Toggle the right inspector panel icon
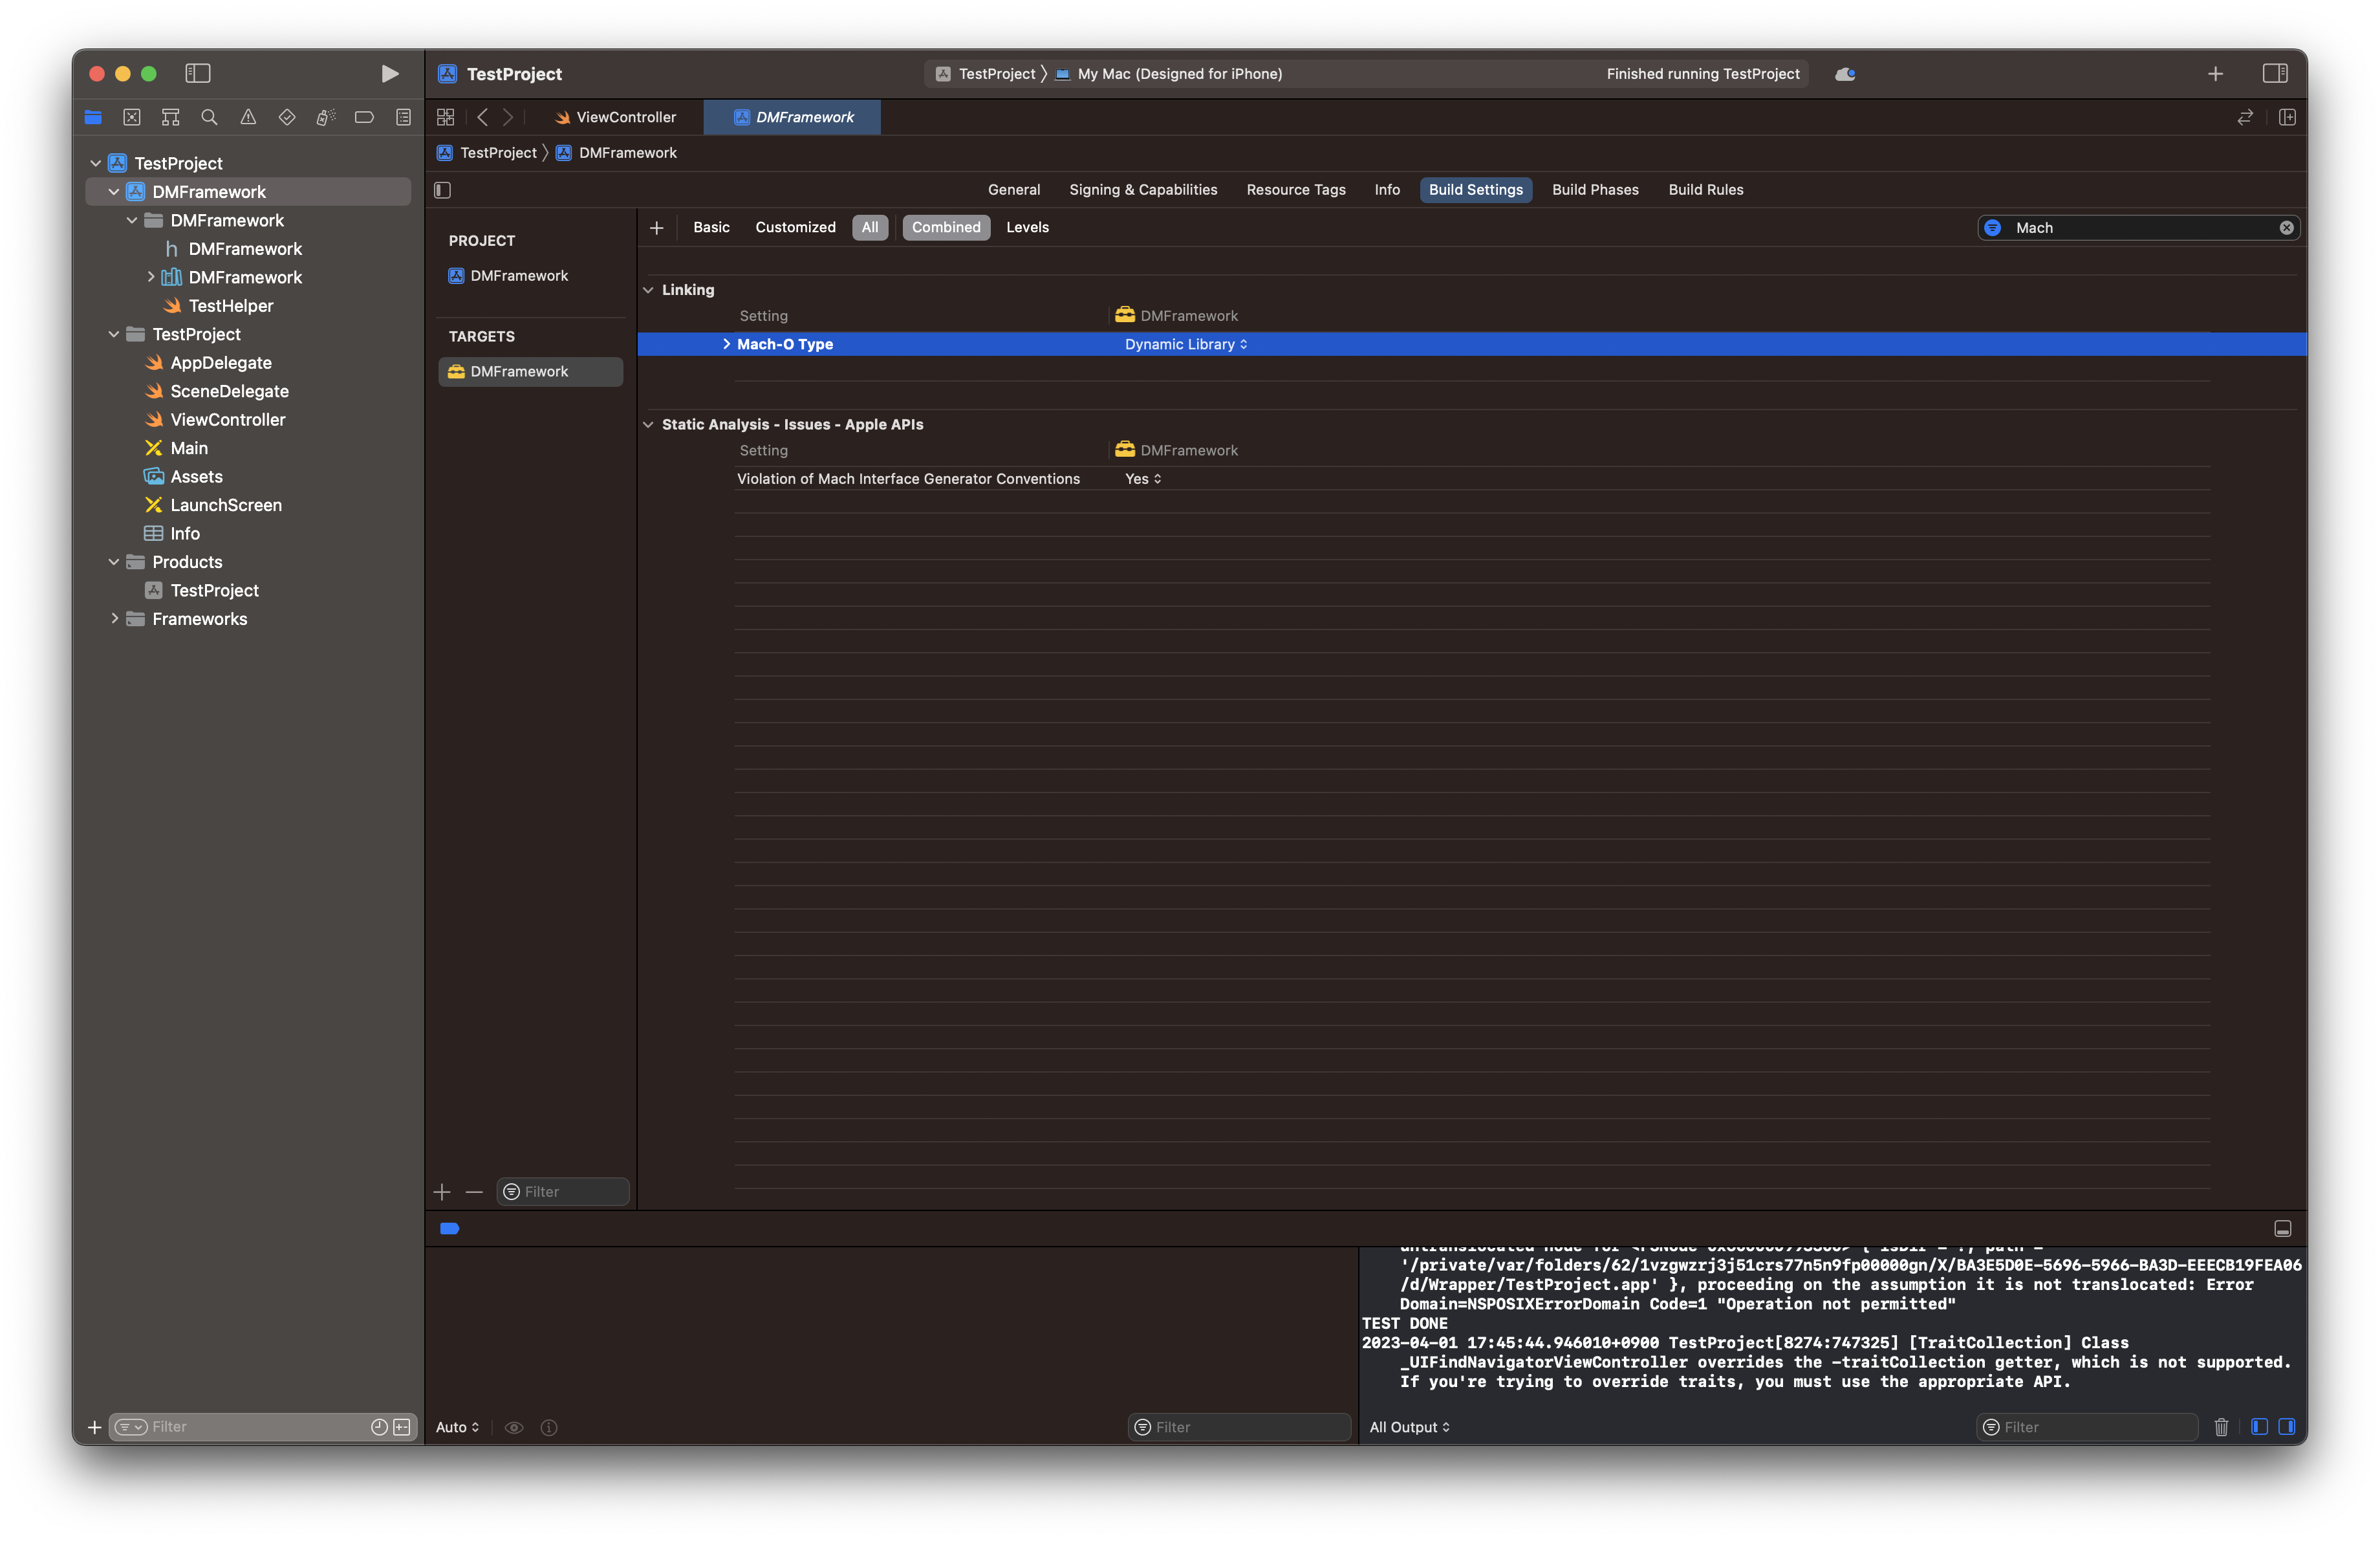Image resolution: width=2380 pixels, height=1541 pixels. (2274, 73)
